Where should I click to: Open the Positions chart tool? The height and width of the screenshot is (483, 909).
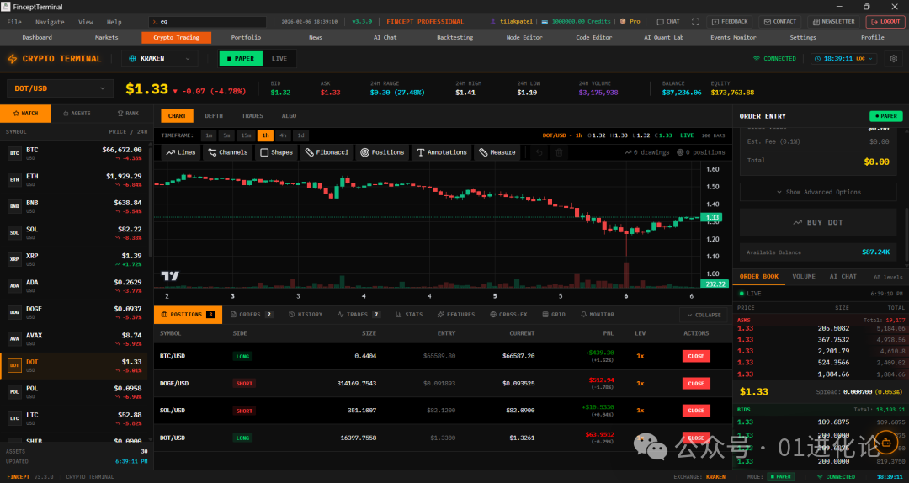coord(382,152)
